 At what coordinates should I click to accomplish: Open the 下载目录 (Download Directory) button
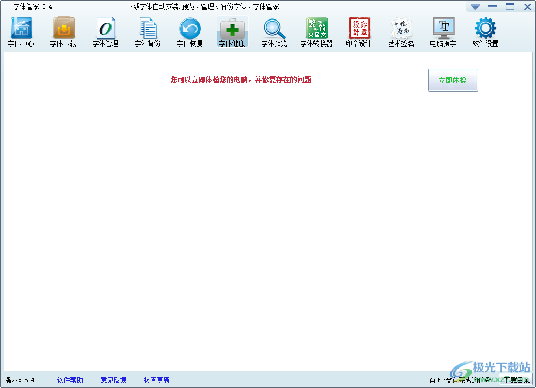tap(515, 380)
